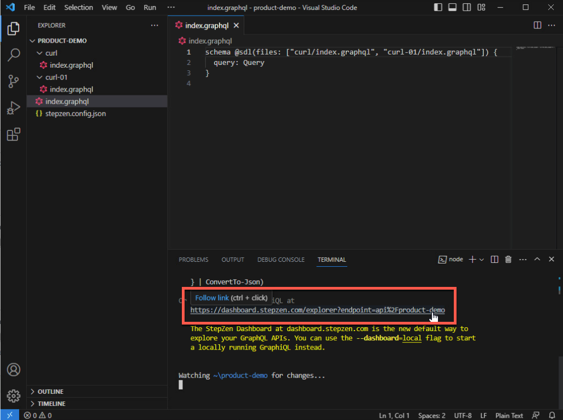This screenshot has height=420, width=563.
Task: Toggle the secondary side bar layout button
Action: [466, 8]
